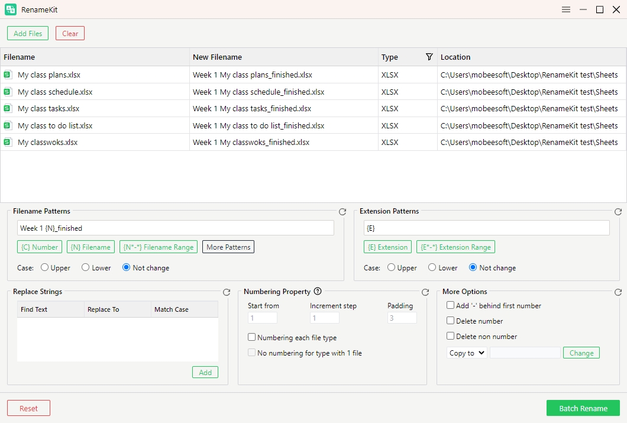Viewport: 627px width, 423px height.
Task: Open Numbering Property help question mark
Action: [318, 292]
